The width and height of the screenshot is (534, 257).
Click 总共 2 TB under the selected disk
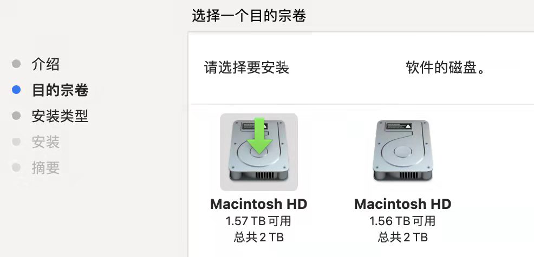tap(259, 237)
